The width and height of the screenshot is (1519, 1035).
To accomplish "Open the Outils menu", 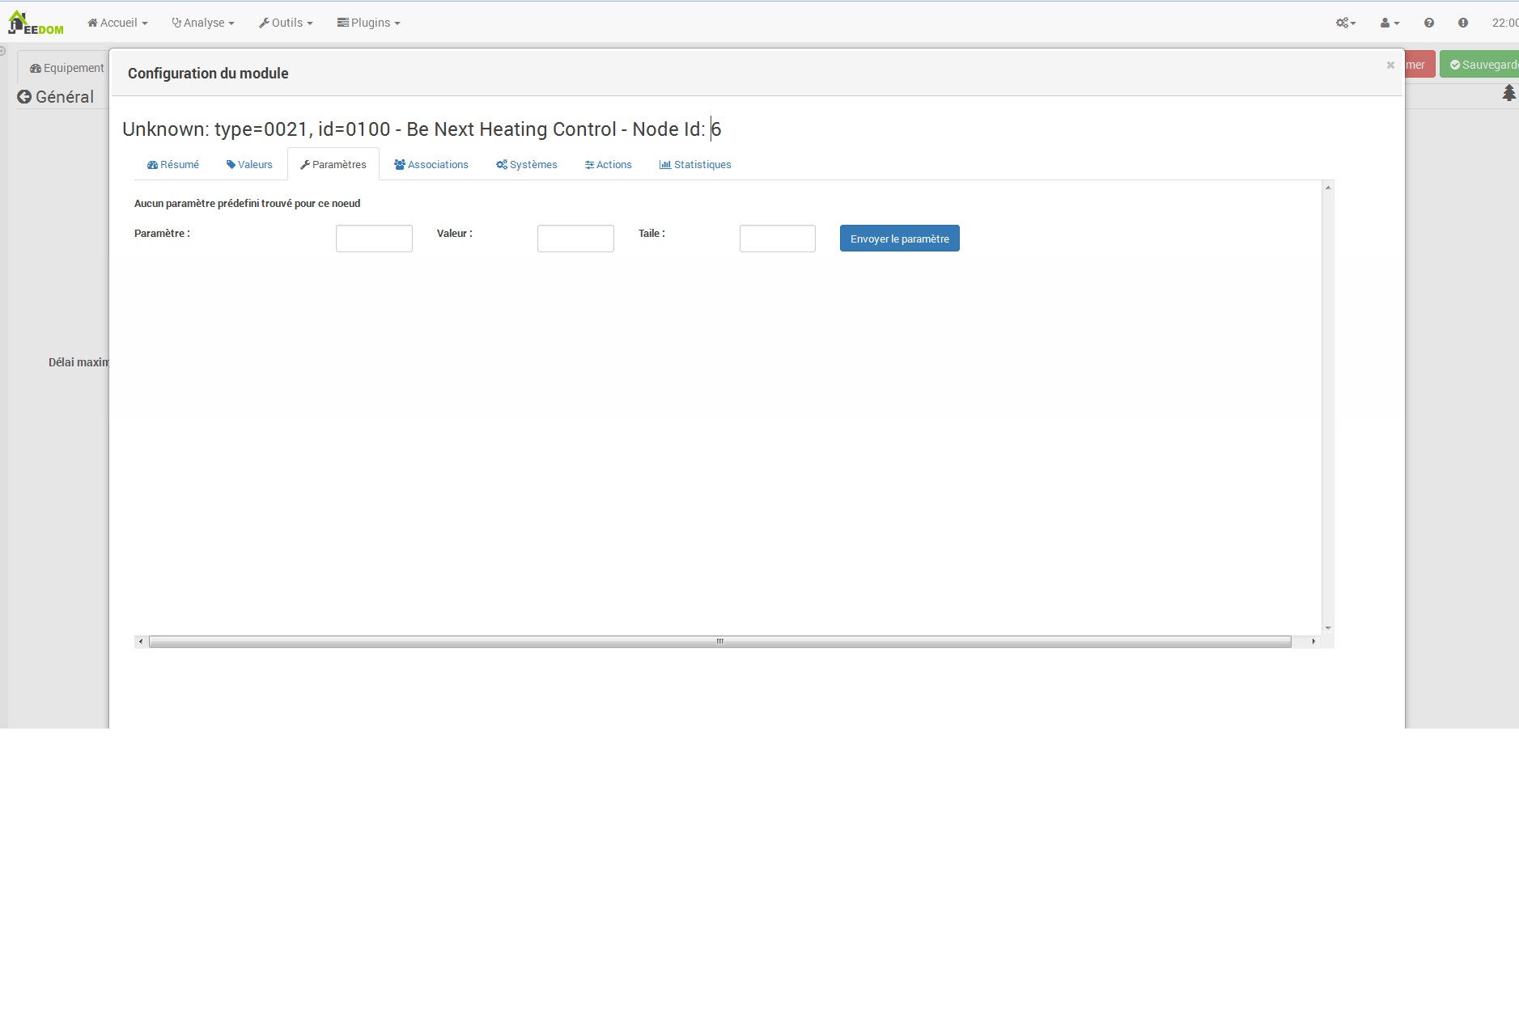I will (x=286, y=23).
